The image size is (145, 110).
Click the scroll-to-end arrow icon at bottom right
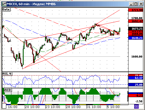(x=136, y=107)
